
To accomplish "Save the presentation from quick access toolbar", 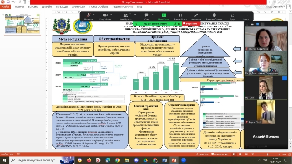I will pyautogui.click(x=8, y=2).
